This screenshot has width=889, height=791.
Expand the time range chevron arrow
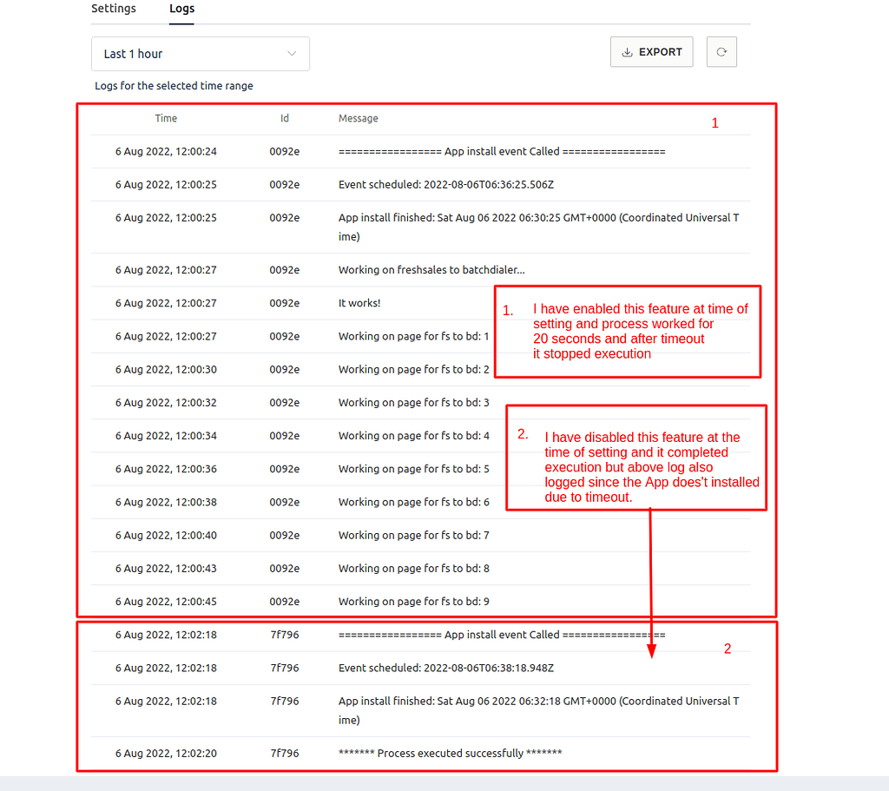pos(292,54)
